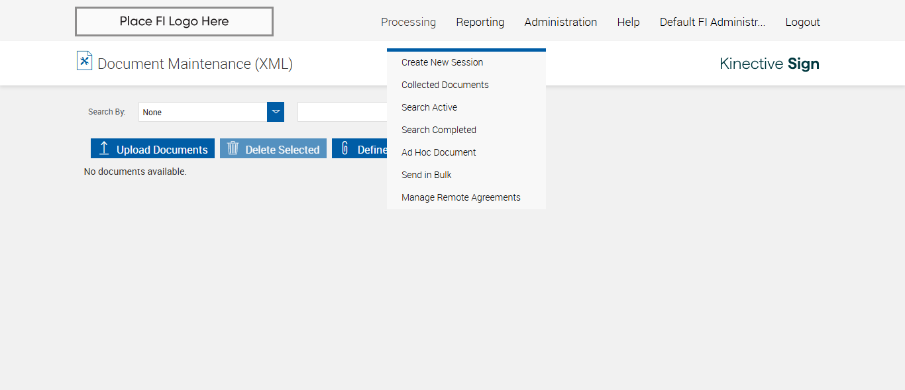Open Default FI Administrator user menu
The height and width of the screenshot is (390, 905).
pos(712,22)
